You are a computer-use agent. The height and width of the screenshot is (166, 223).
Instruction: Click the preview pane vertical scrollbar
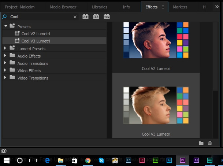(215, 56)
